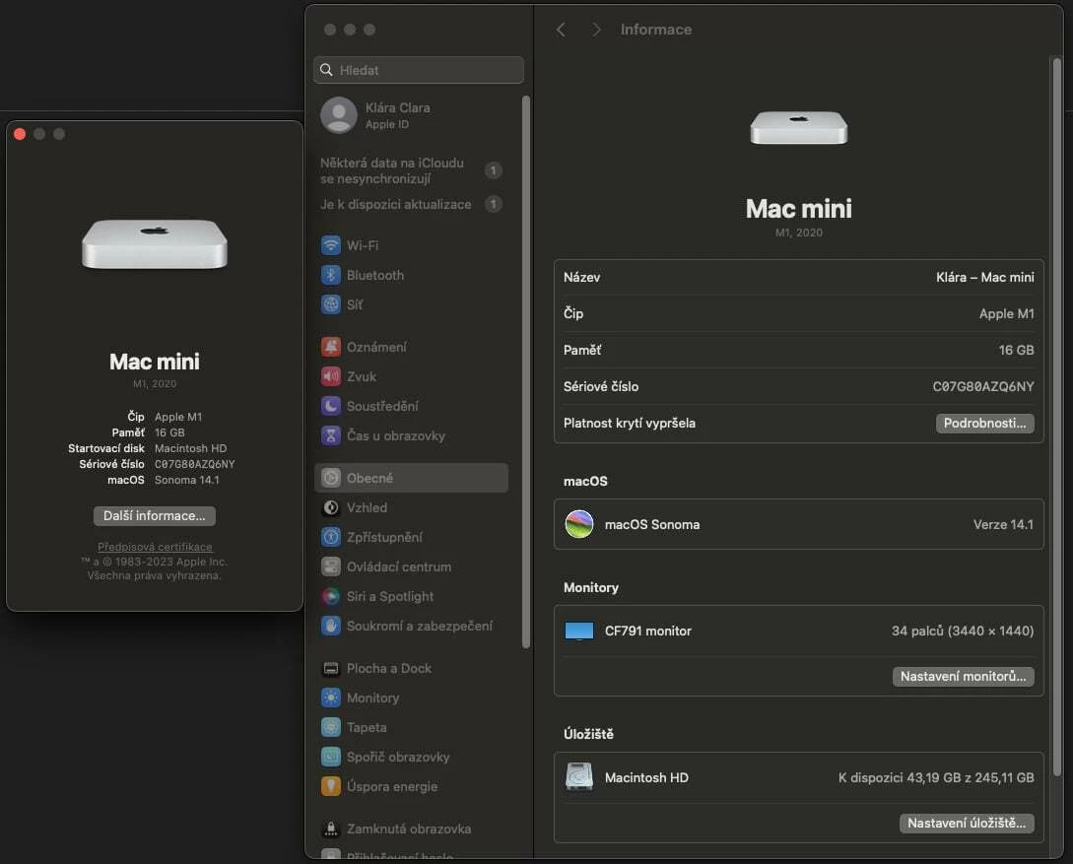The image size is (1073, 864).
Task: Open Soukromí a zabezpečení hand icon
Action: pyautogui.click(x=330, y=626)
